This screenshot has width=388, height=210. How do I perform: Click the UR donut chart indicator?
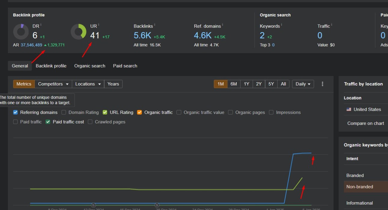78,32
